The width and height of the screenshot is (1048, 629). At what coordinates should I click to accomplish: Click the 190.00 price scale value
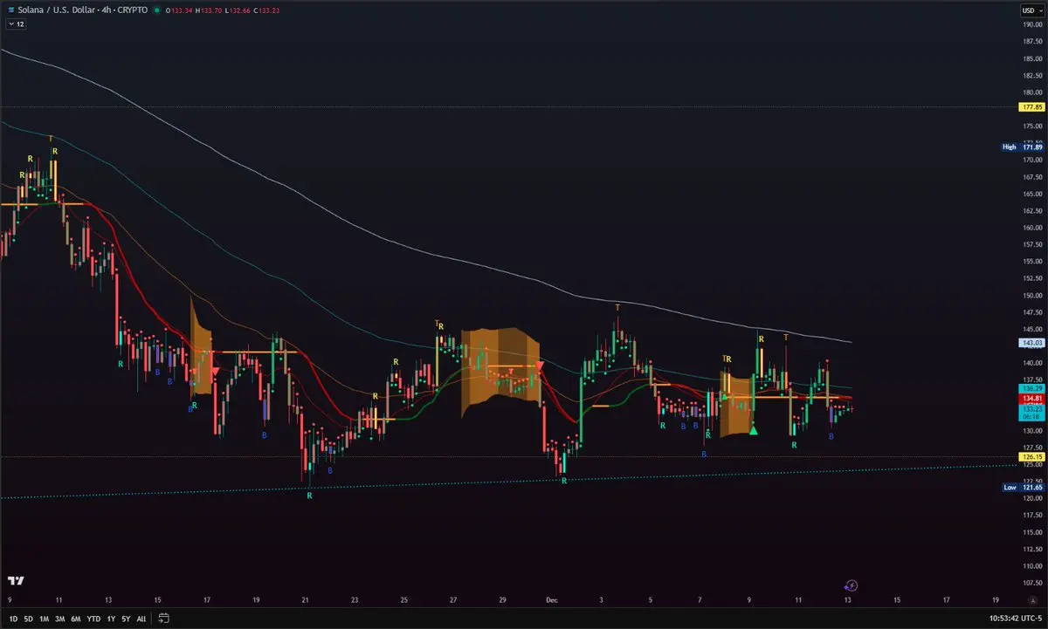pyautogui.click(x=1032, y=25)
